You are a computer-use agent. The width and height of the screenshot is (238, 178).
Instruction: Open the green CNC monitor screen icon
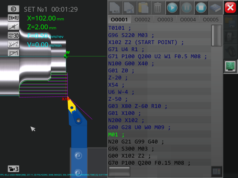coord(230,66)
